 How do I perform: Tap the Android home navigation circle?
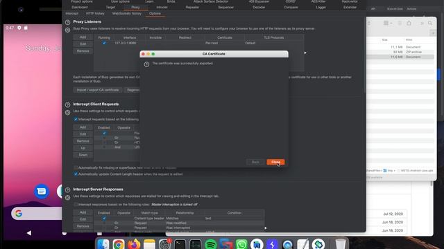tap(65, 233)
